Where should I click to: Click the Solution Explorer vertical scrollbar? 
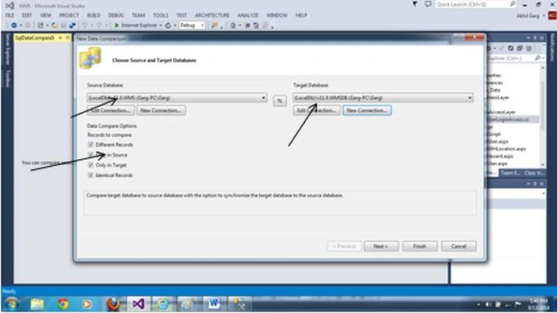(x=542, y=116)
